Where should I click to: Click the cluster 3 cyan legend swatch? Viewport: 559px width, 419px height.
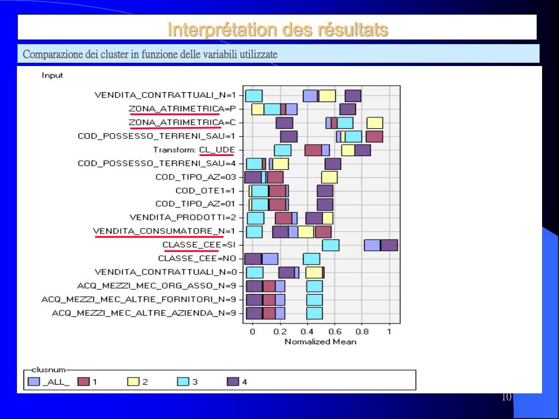pyautogui.click(x=183, y=381)
